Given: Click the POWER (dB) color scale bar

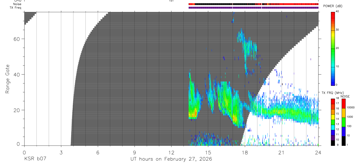Looking at the screenshot, I should [x=333, y=48].
